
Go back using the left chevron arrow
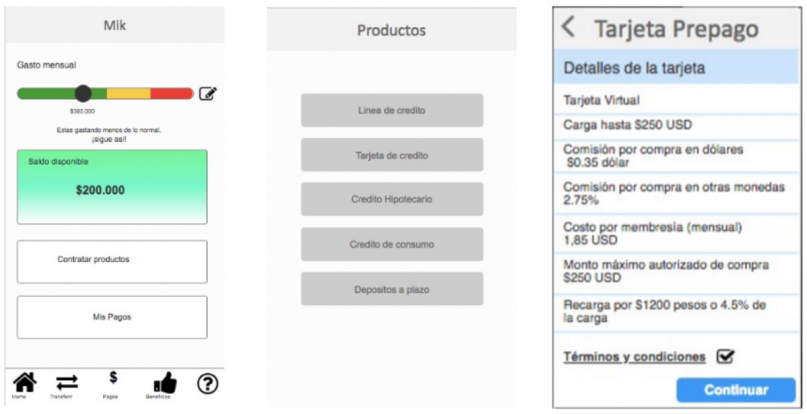(x=568, y=27)
